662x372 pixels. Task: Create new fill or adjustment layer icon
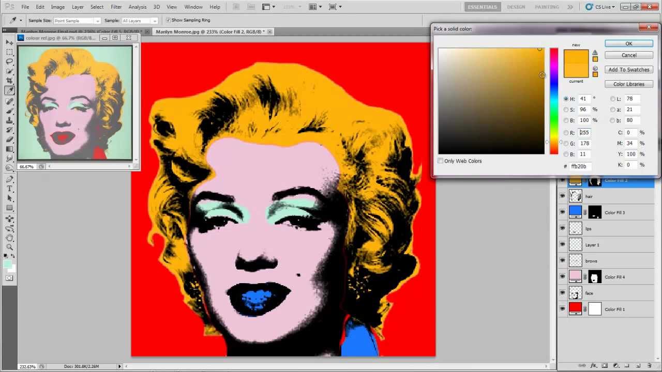(616, 365)
